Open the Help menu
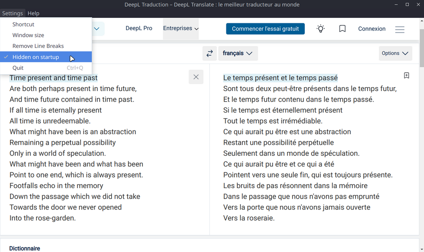Viewport: 424px width, 252px height. [33, 14]
